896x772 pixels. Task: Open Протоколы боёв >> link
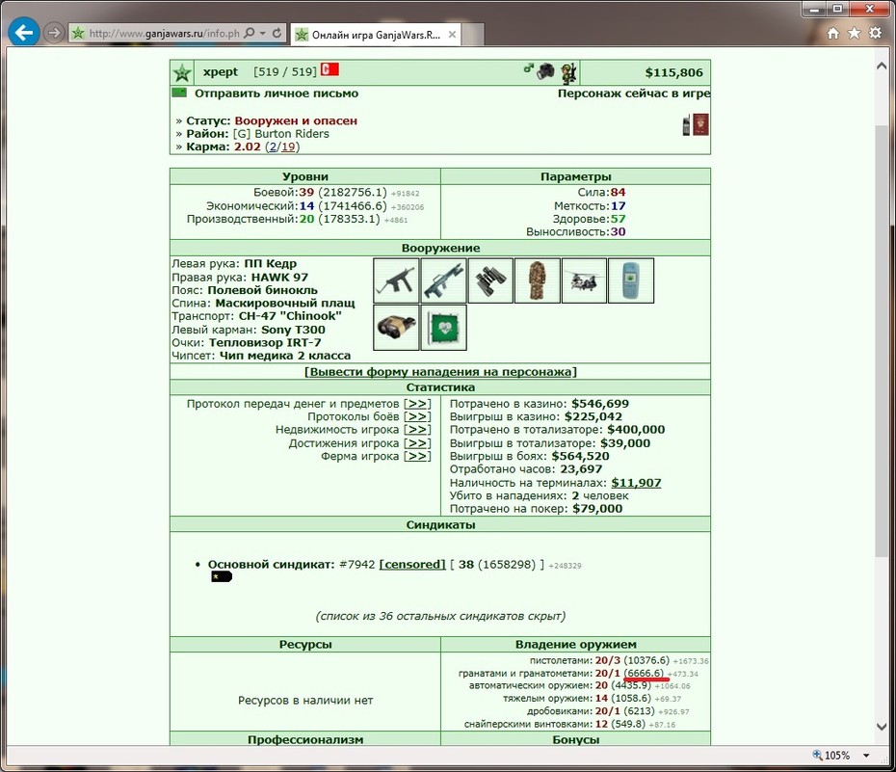pos(417,417)
